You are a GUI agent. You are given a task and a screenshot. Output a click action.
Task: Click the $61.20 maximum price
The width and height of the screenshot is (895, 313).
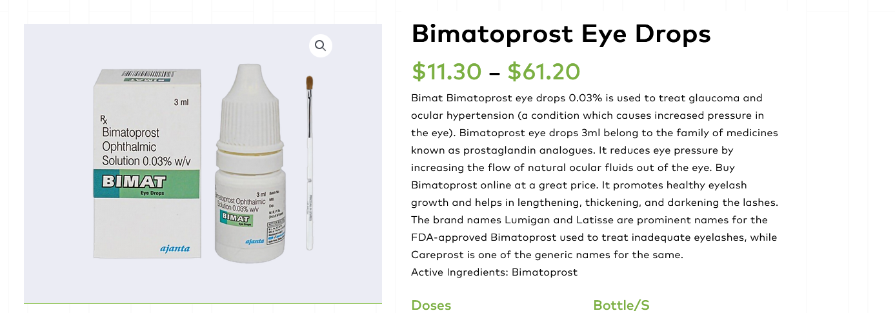coord(544,72)
